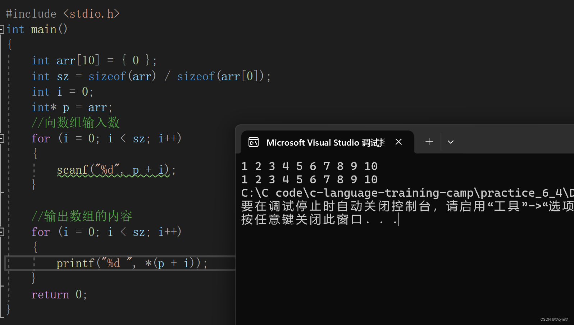Open the terminal profile dropdown arrow
Image resolution: width=574 pixels, height=325 pixels.
(x=451, y=142)
